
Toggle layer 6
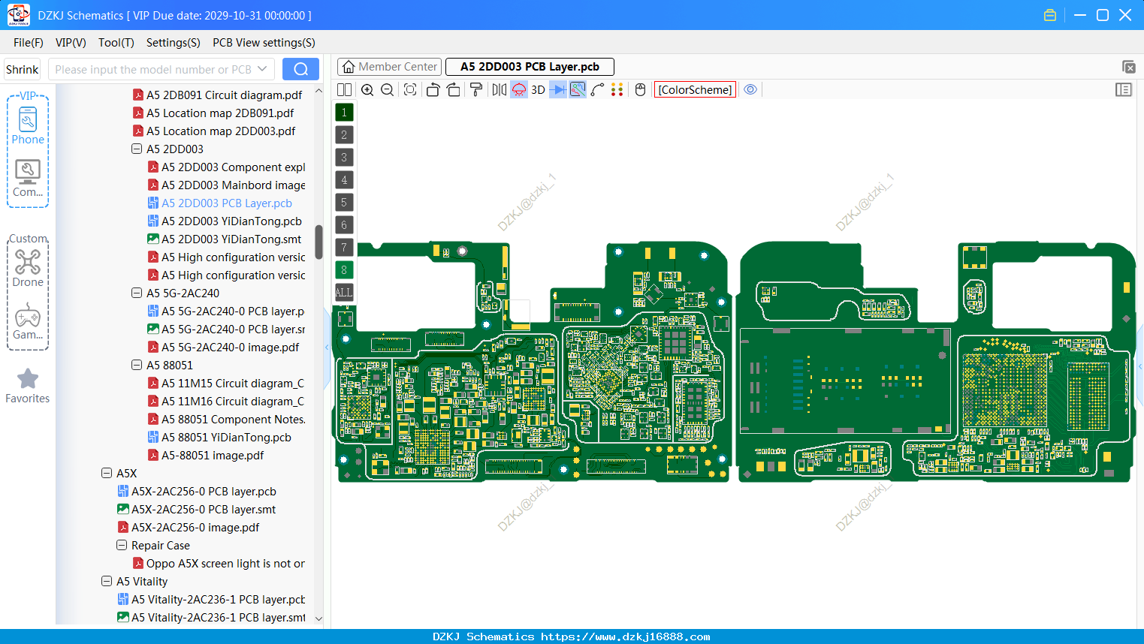click(x=344, y=224)
